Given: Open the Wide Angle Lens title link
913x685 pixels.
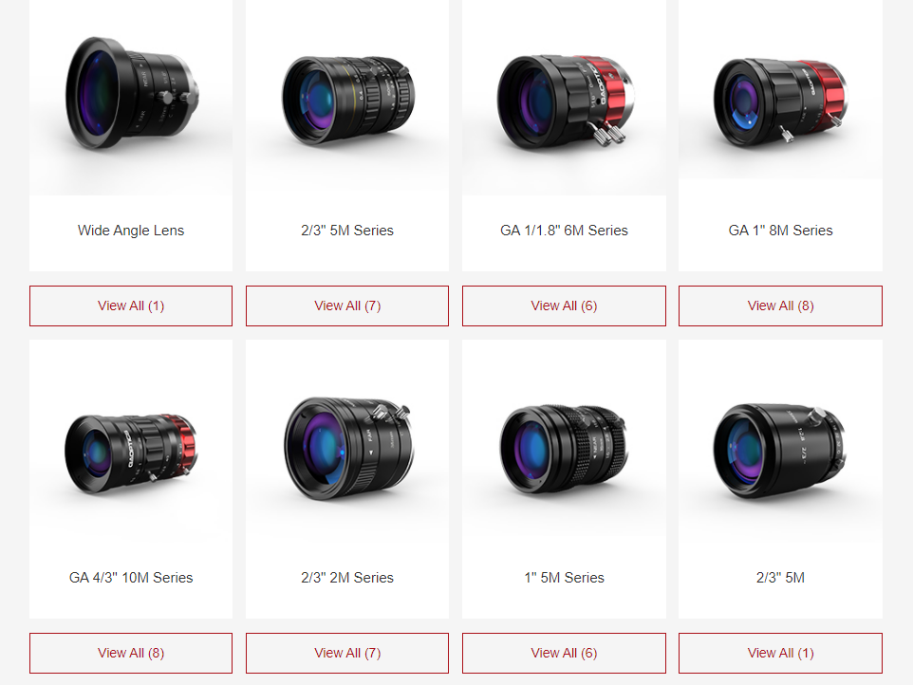Looking at the screenshot, I should [x=131, y=231].
